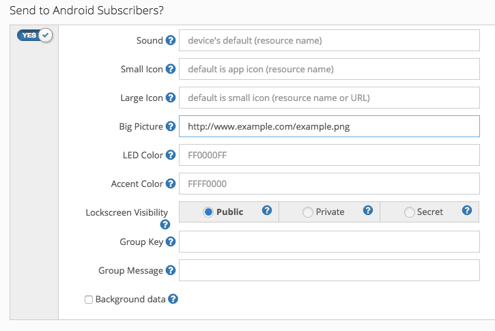The height and width of the screenshot is (331, 495).
Task: Show help for Group Message
Action: tap(171, 270)
